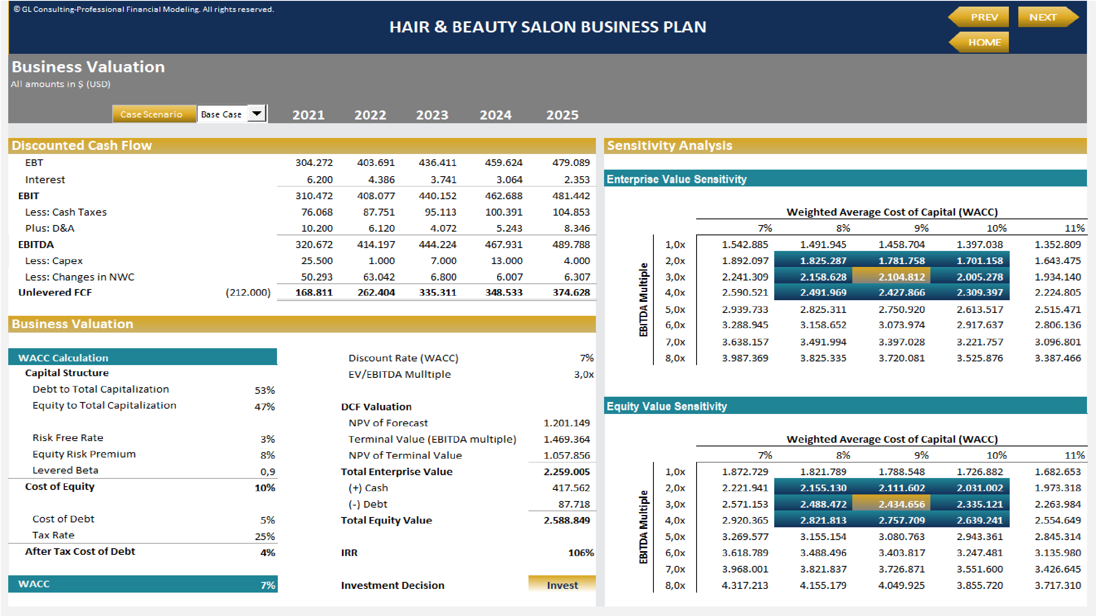
Task: Click the Sensitivity Analysis section header
Action: (845, 145)
